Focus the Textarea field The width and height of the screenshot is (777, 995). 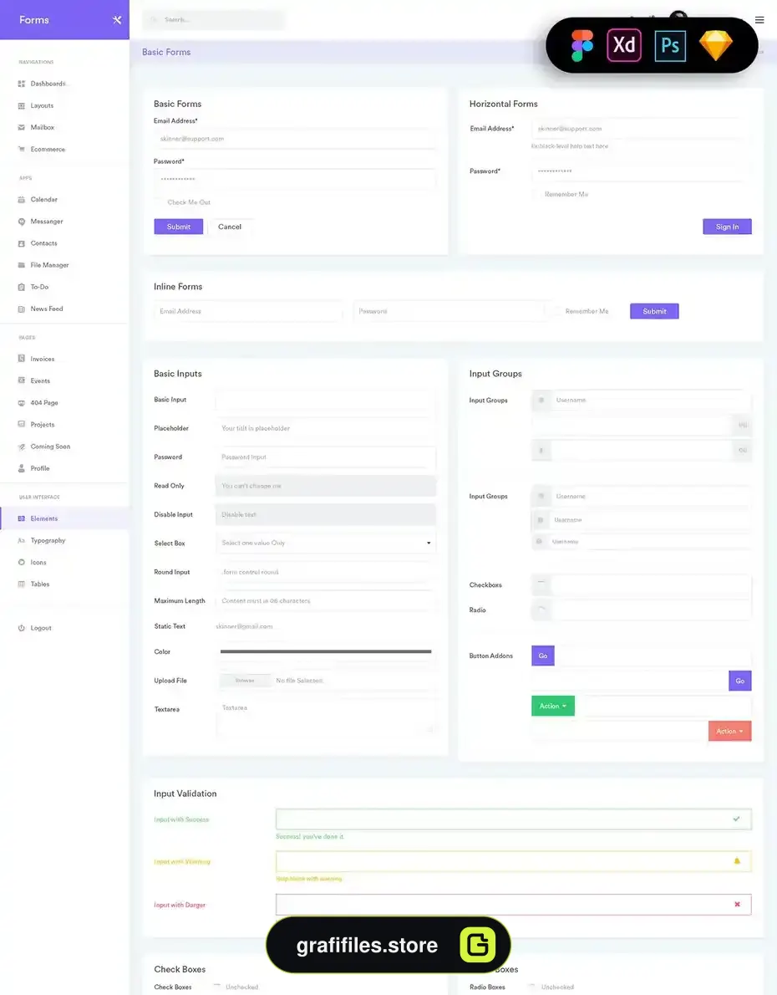pyautogui.click(x=325, y=718)
